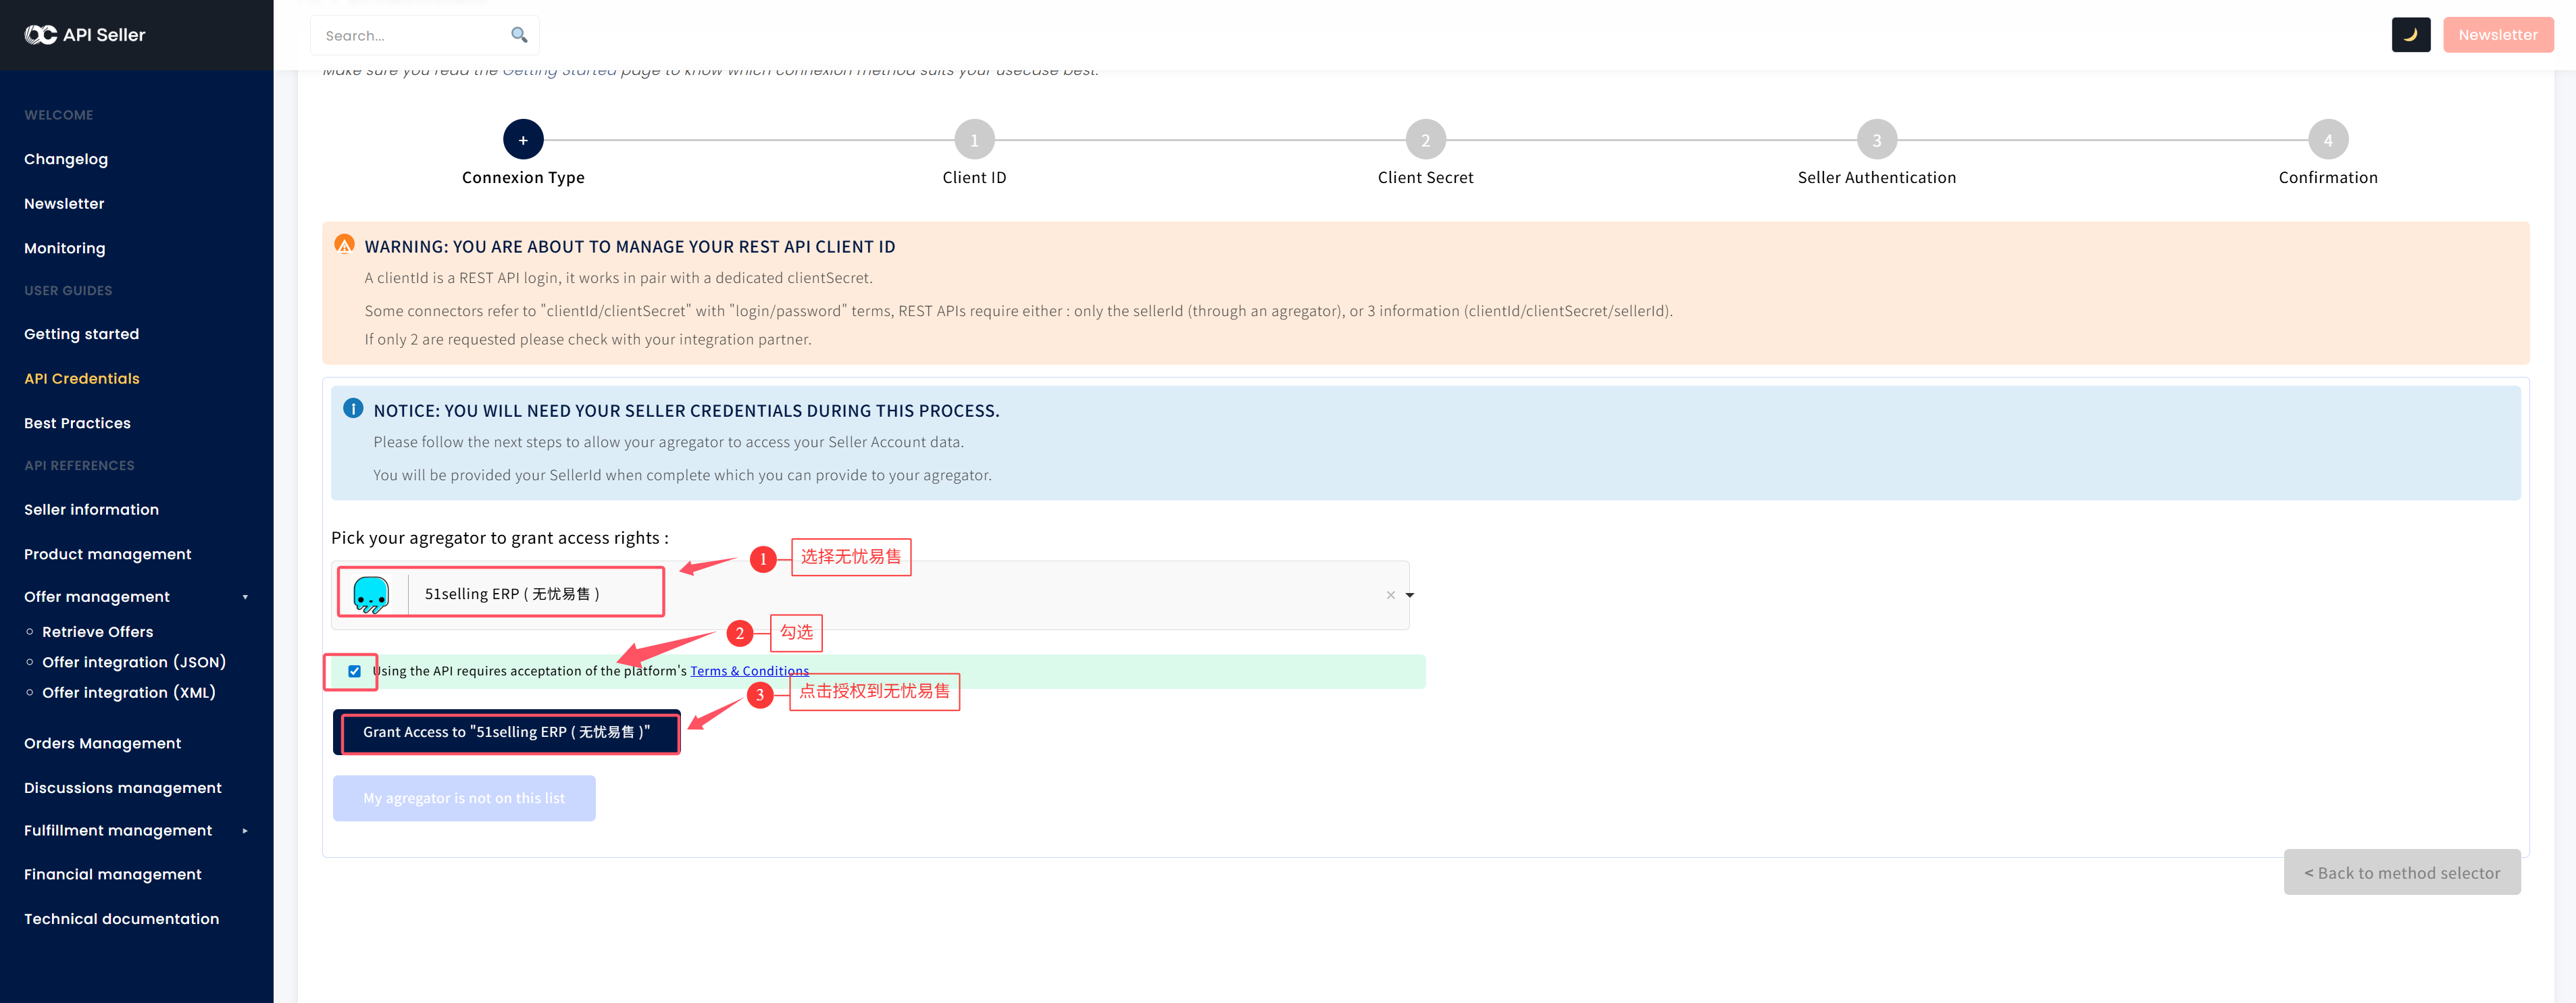Open the aggregator dropdown arrow
2576x1003 pixels.
(x=1409, y=595)
